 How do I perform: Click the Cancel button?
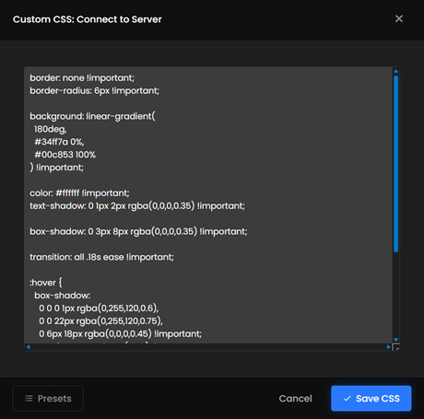pos(295,398)
